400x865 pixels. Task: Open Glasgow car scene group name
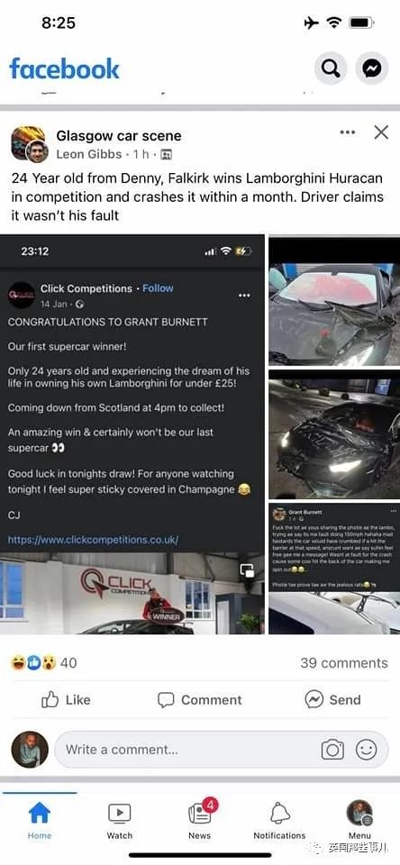[119, 136]
